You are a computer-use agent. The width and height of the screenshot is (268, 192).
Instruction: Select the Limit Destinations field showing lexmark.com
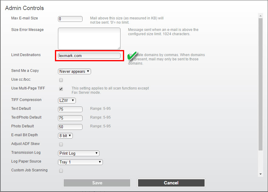[89, 56]
